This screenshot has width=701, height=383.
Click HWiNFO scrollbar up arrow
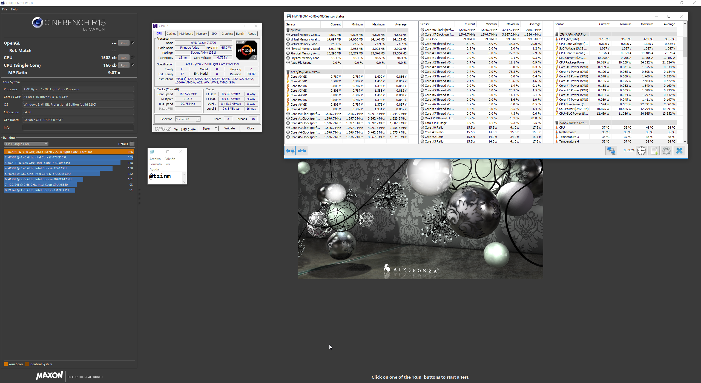685,24
